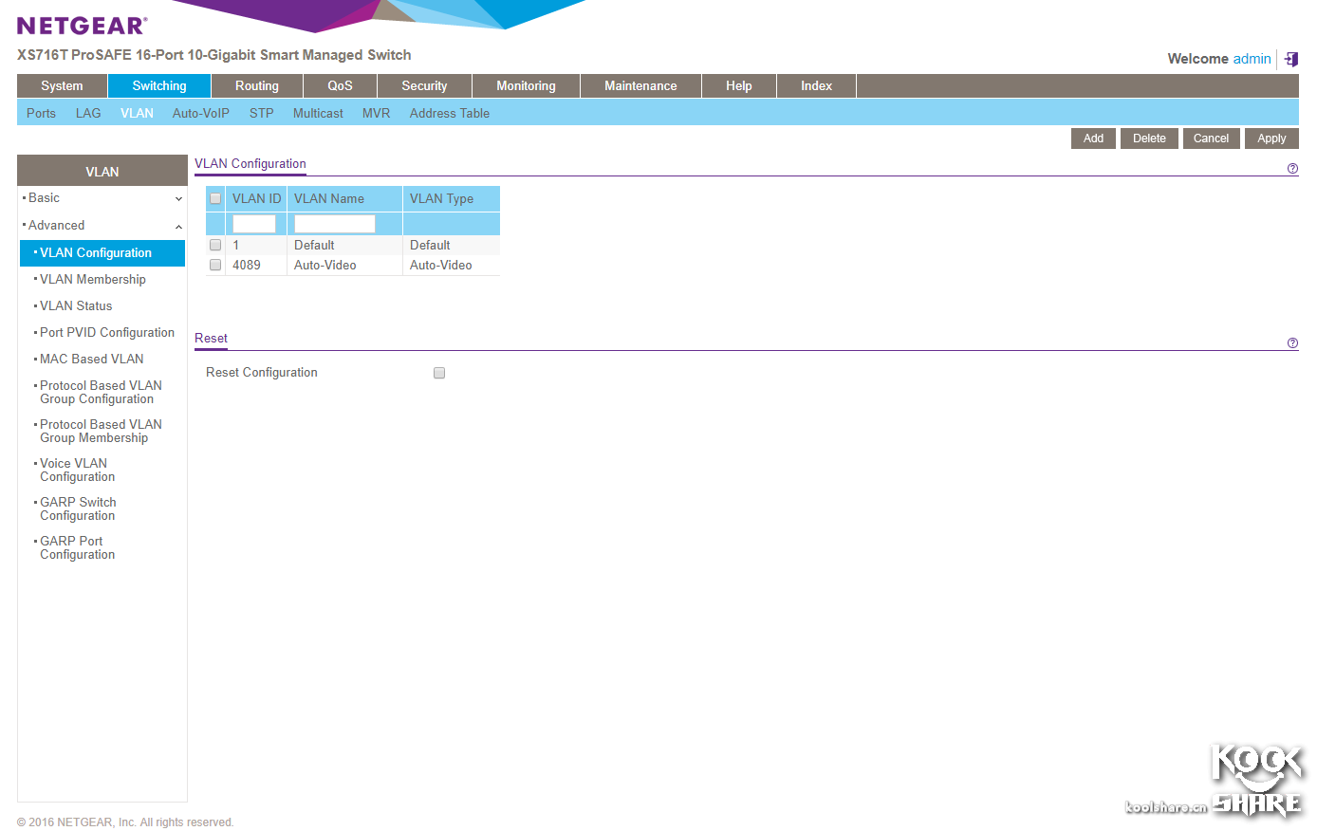Click the Apply button
This screenshot has width=1317, height=831.
(1271, 138)
